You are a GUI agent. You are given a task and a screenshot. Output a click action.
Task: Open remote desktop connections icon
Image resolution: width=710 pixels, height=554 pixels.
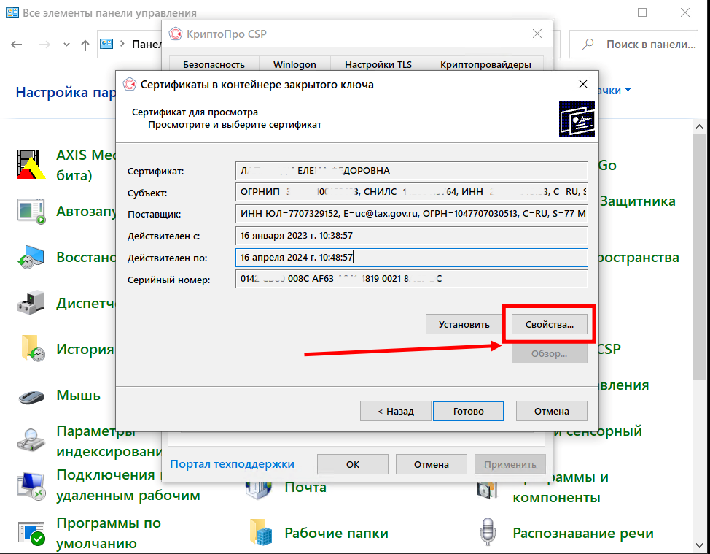31,486
